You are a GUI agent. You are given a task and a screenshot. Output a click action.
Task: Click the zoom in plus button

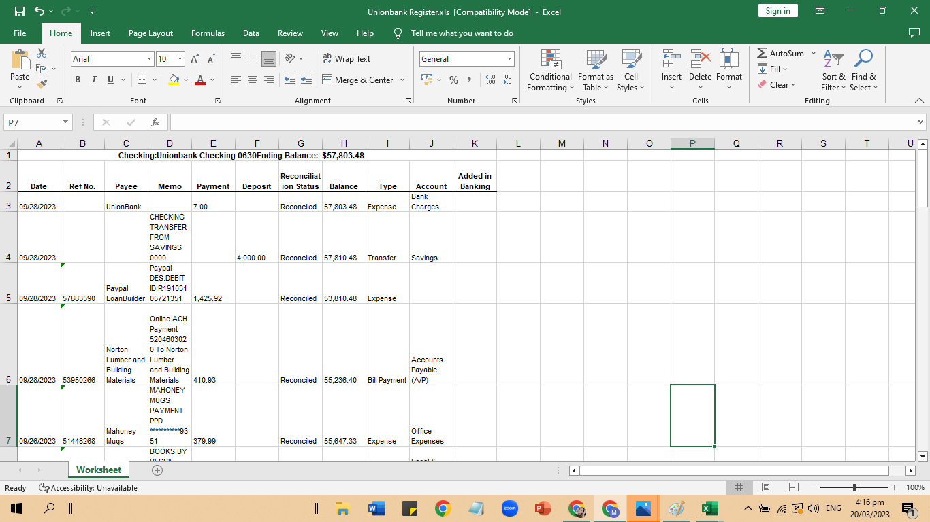coord(894,487)
